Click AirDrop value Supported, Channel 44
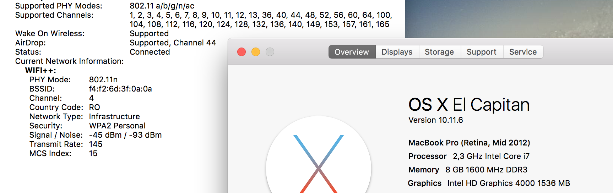The height and width of the screenshot is (193, 613). pyautogui.click(x=173, y=43)
